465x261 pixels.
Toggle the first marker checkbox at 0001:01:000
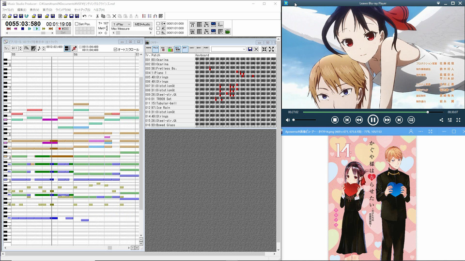point(158,24)
